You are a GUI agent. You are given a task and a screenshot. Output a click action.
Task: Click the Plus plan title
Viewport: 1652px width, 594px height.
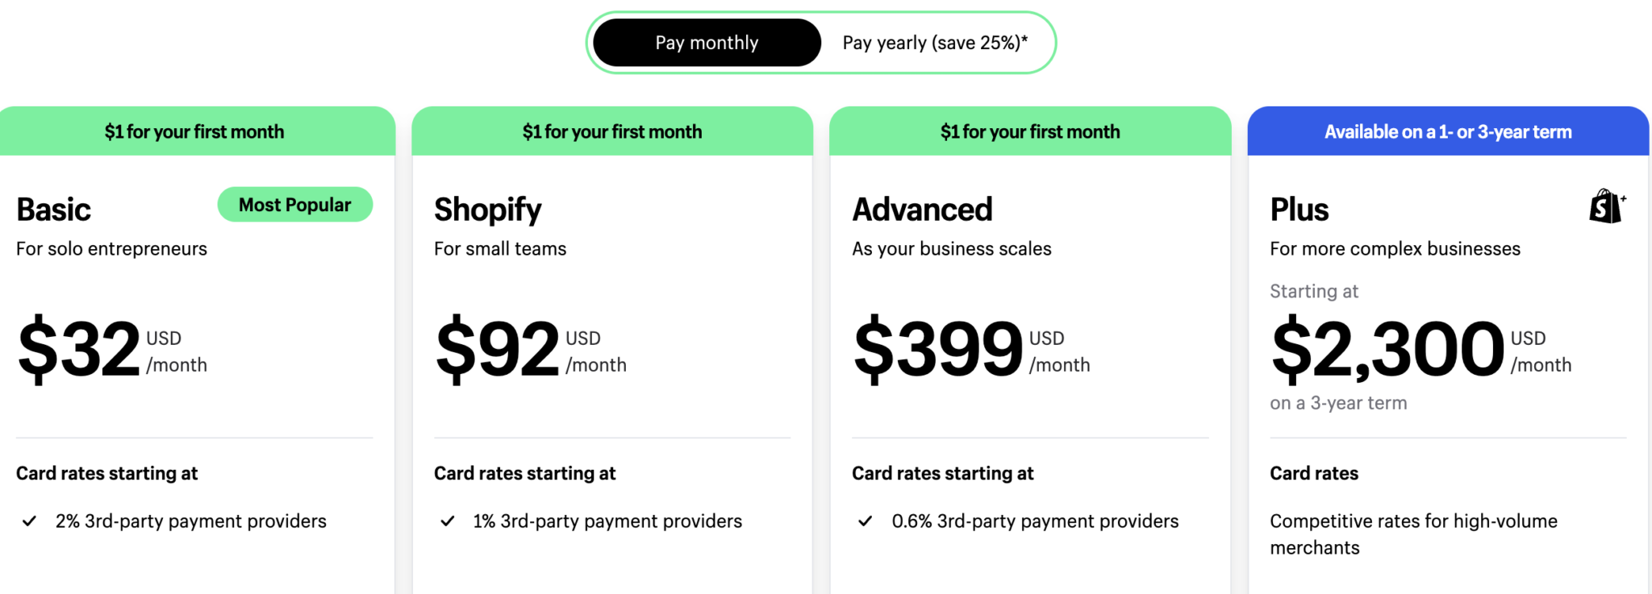coord(1299,210)
